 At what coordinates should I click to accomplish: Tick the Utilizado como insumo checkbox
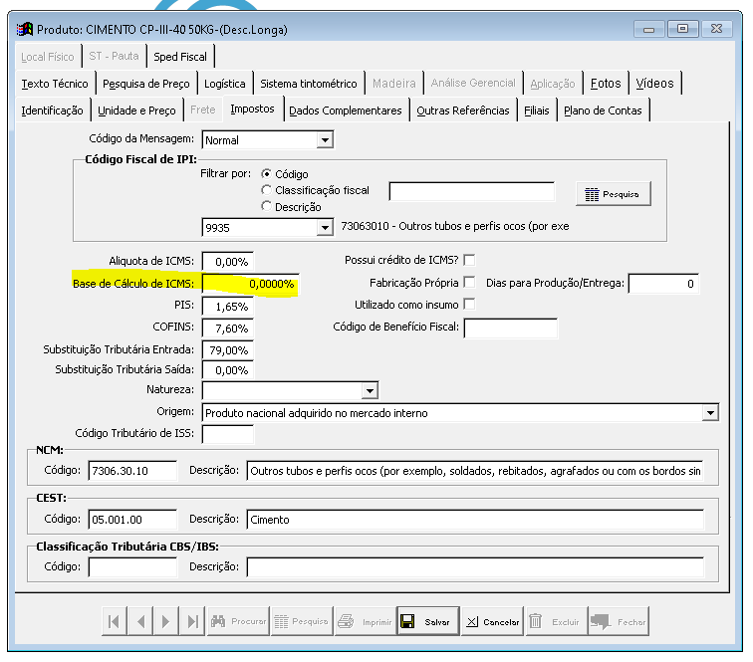coord(470,304)
